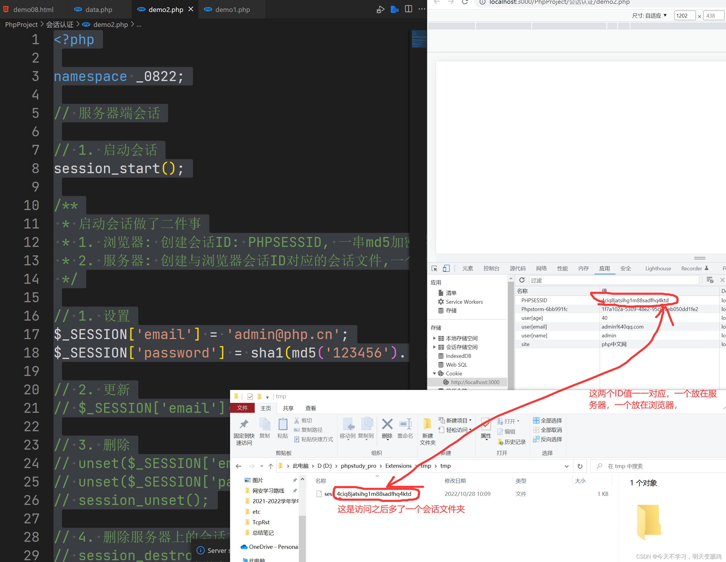Click the 属性 properties icon
This screenshot has height=562, width=726.
point(486,424)
